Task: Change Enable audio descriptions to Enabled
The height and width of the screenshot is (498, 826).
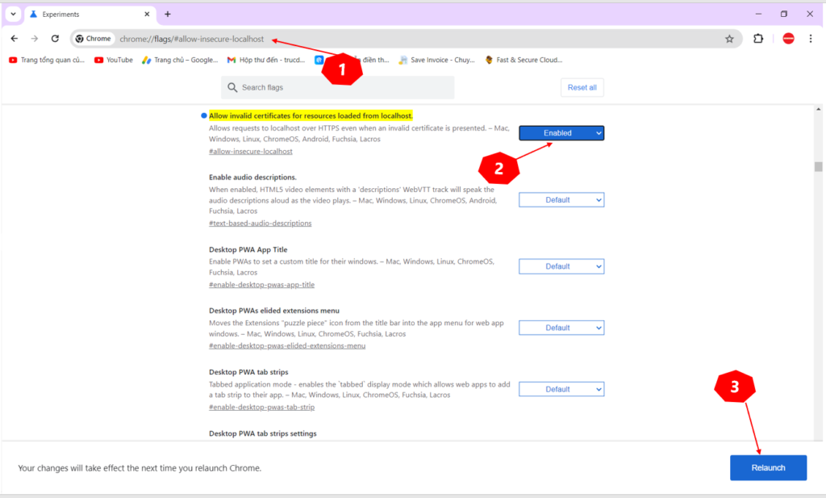Action: tap(561, 199)
